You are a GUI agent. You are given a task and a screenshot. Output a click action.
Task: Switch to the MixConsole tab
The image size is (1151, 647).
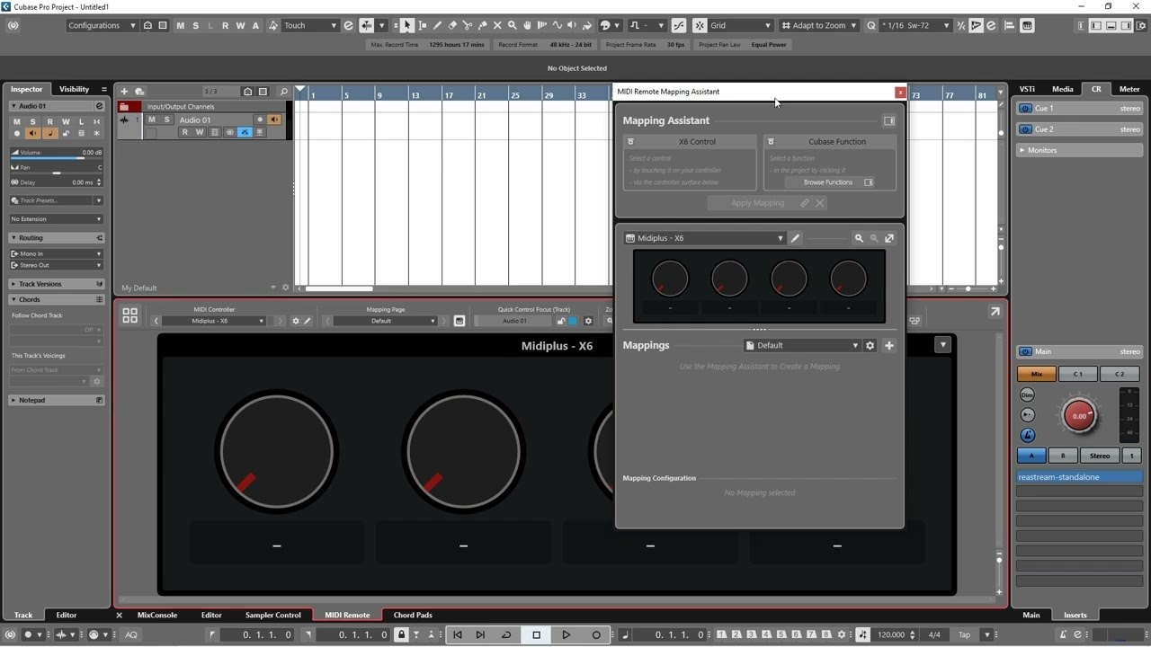[x=157, y=616]
